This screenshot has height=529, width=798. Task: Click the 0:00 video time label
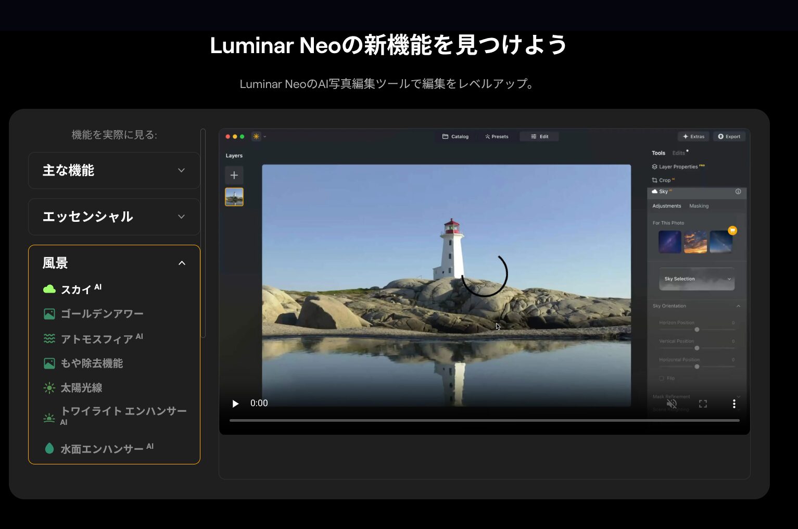coord(259,403)
